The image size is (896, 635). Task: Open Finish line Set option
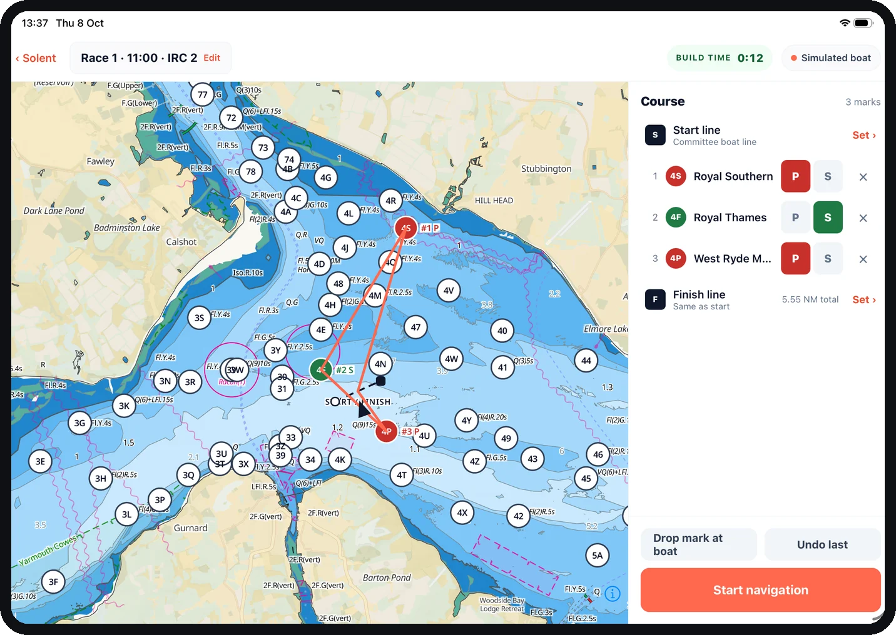coord(864,299)
